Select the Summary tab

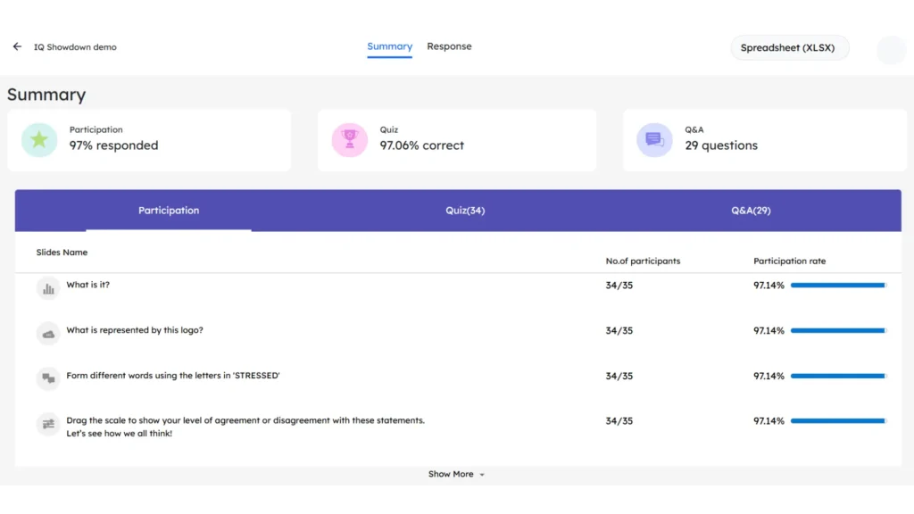point(389,46)
